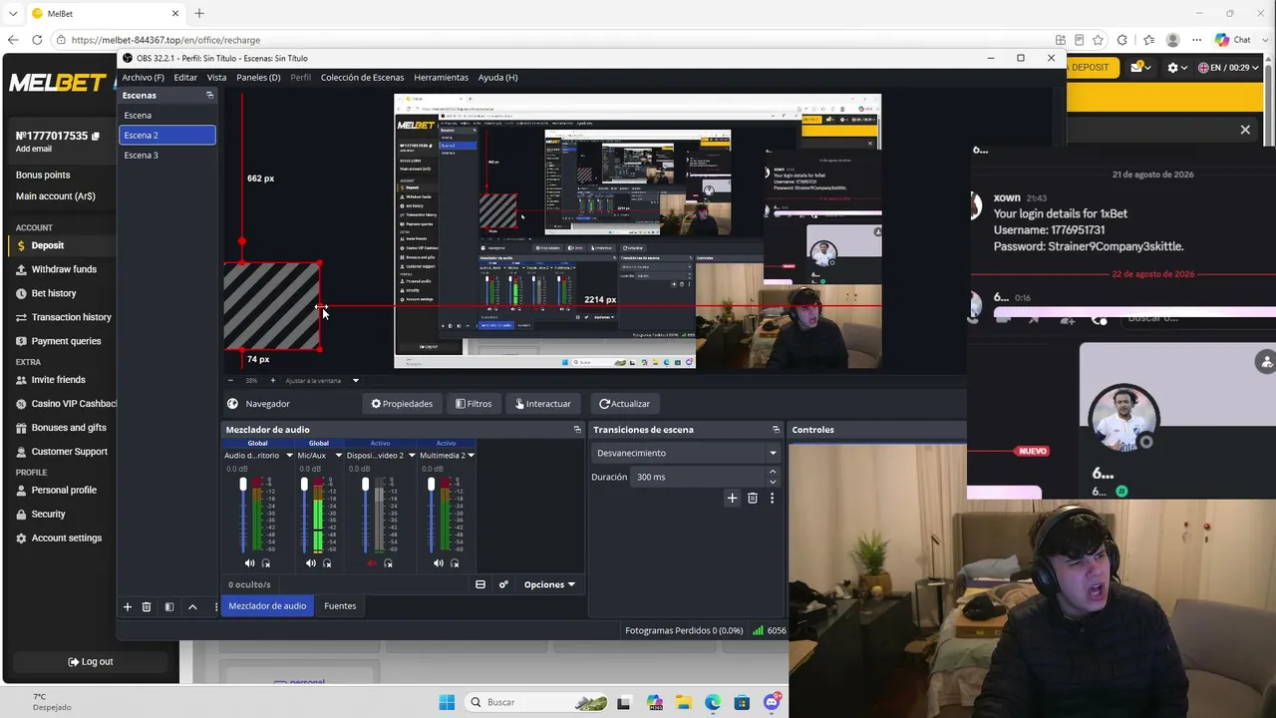Log out of MelBet account

(91, 662)
